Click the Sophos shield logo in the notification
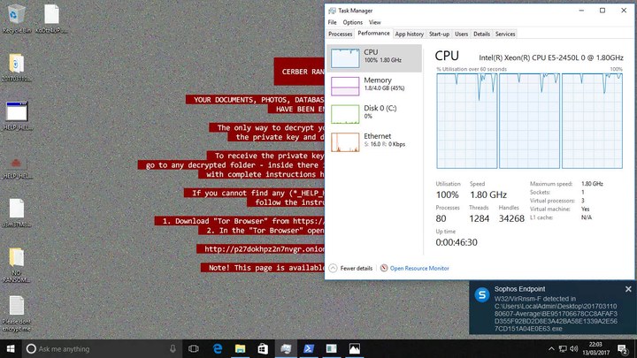This screenshot has width=637, height=358. (x=482, y=295)
